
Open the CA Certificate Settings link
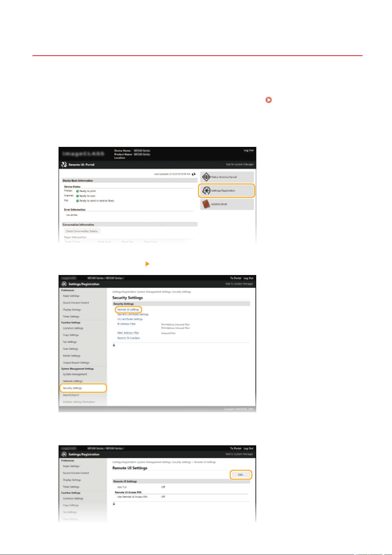tap(130, 319)
